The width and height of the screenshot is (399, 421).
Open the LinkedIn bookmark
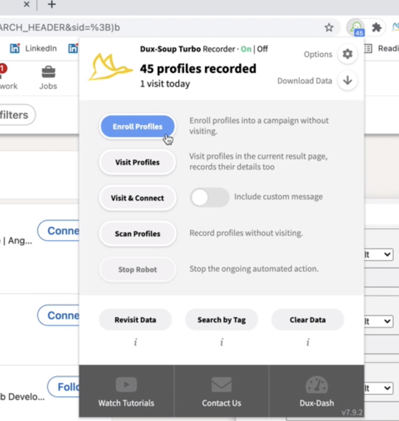33,49
